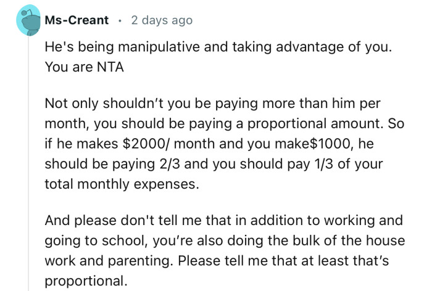
Task: Click the "$2000/" amount in the comment
Action: [146, 144]
